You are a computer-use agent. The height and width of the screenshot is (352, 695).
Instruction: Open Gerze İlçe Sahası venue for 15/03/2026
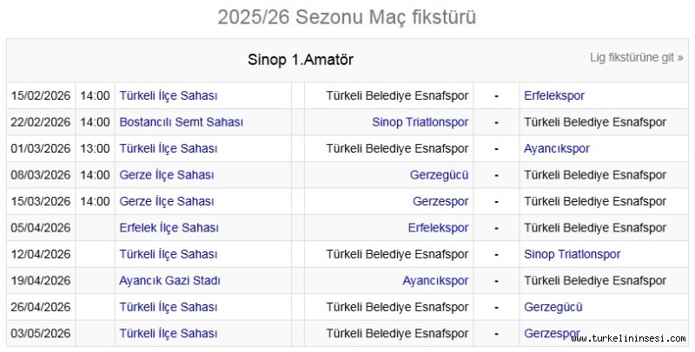(166, 202)
